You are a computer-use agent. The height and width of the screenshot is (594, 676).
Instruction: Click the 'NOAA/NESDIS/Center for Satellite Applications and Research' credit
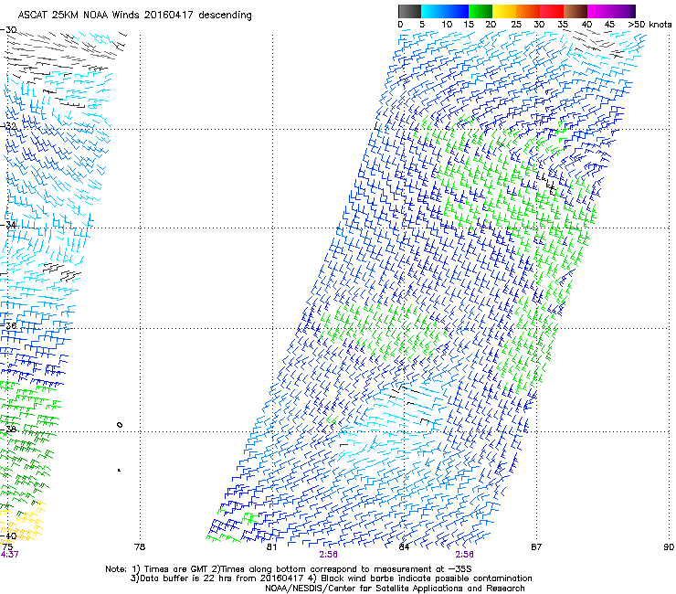[x=395, y=589]
